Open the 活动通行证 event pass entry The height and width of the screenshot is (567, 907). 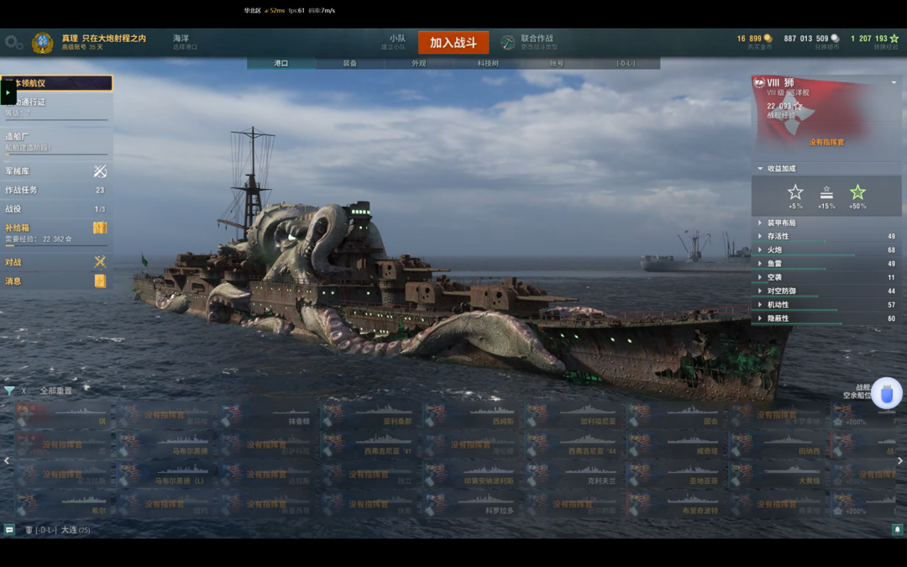pos(56,107)
